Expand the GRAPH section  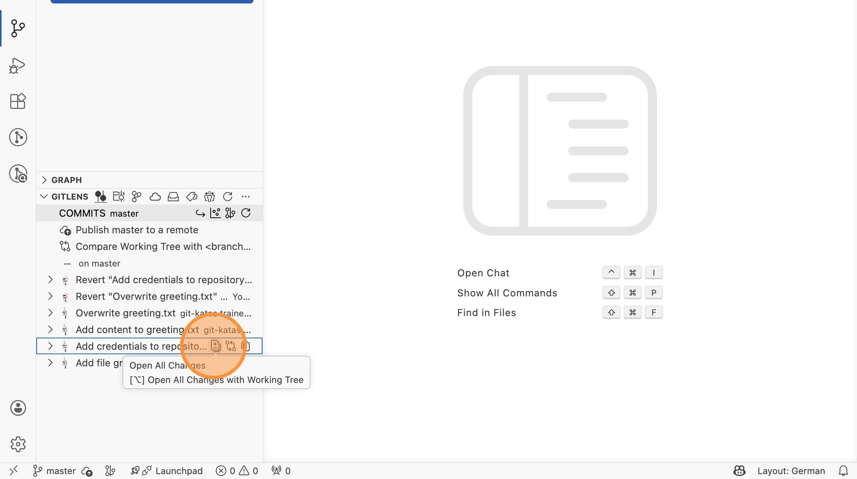tap(44, 180)
